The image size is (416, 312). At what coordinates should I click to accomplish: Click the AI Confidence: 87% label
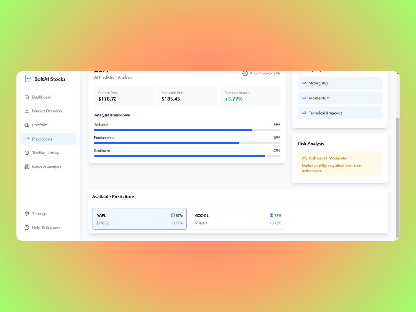(x=265, y=73)
